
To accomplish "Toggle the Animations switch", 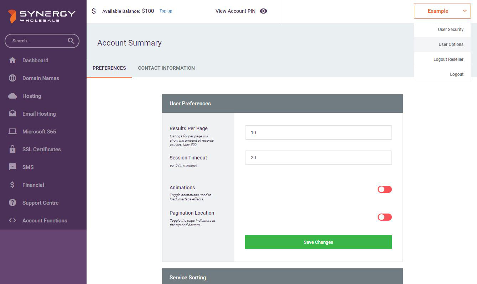I will 384,189.
